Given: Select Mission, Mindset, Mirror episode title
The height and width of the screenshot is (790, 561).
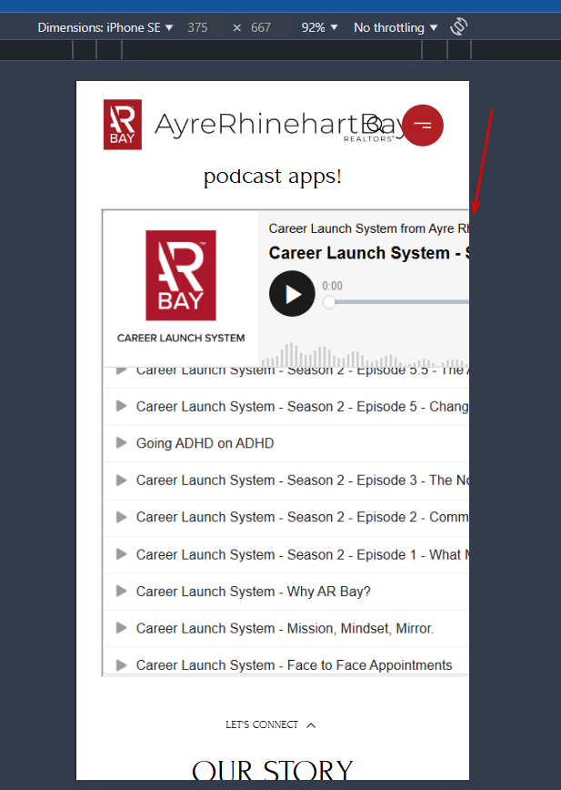Looking at the screenshot, I should pos(285,628).
